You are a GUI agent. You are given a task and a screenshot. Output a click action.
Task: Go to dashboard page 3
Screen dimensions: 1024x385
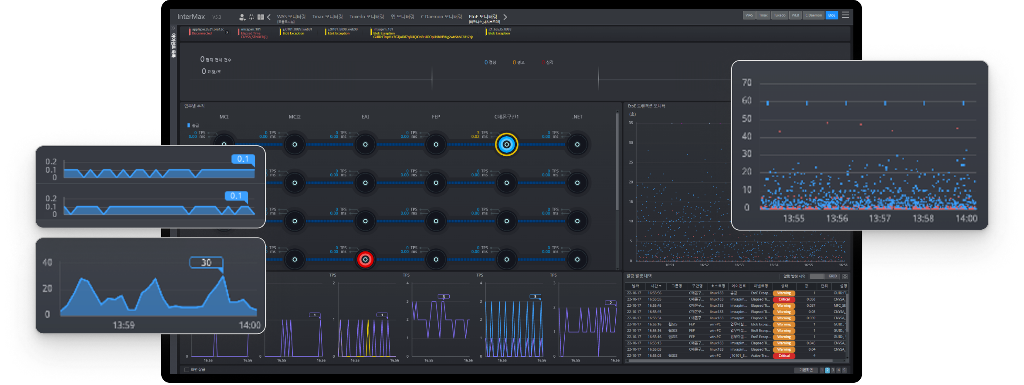(x=833, y=370)
